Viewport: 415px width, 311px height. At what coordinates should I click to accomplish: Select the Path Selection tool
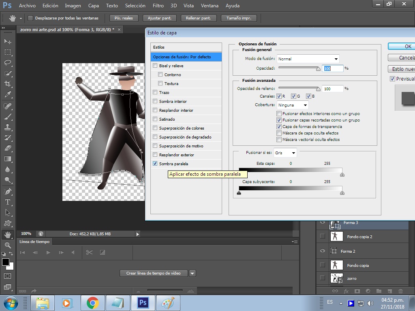click(8, 213)
